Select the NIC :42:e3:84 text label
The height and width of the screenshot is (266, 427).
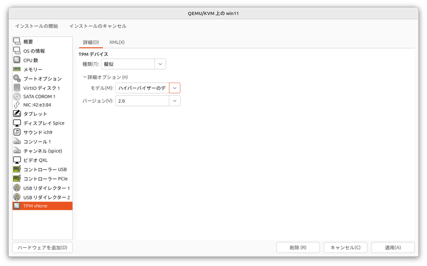click(37, 105)
